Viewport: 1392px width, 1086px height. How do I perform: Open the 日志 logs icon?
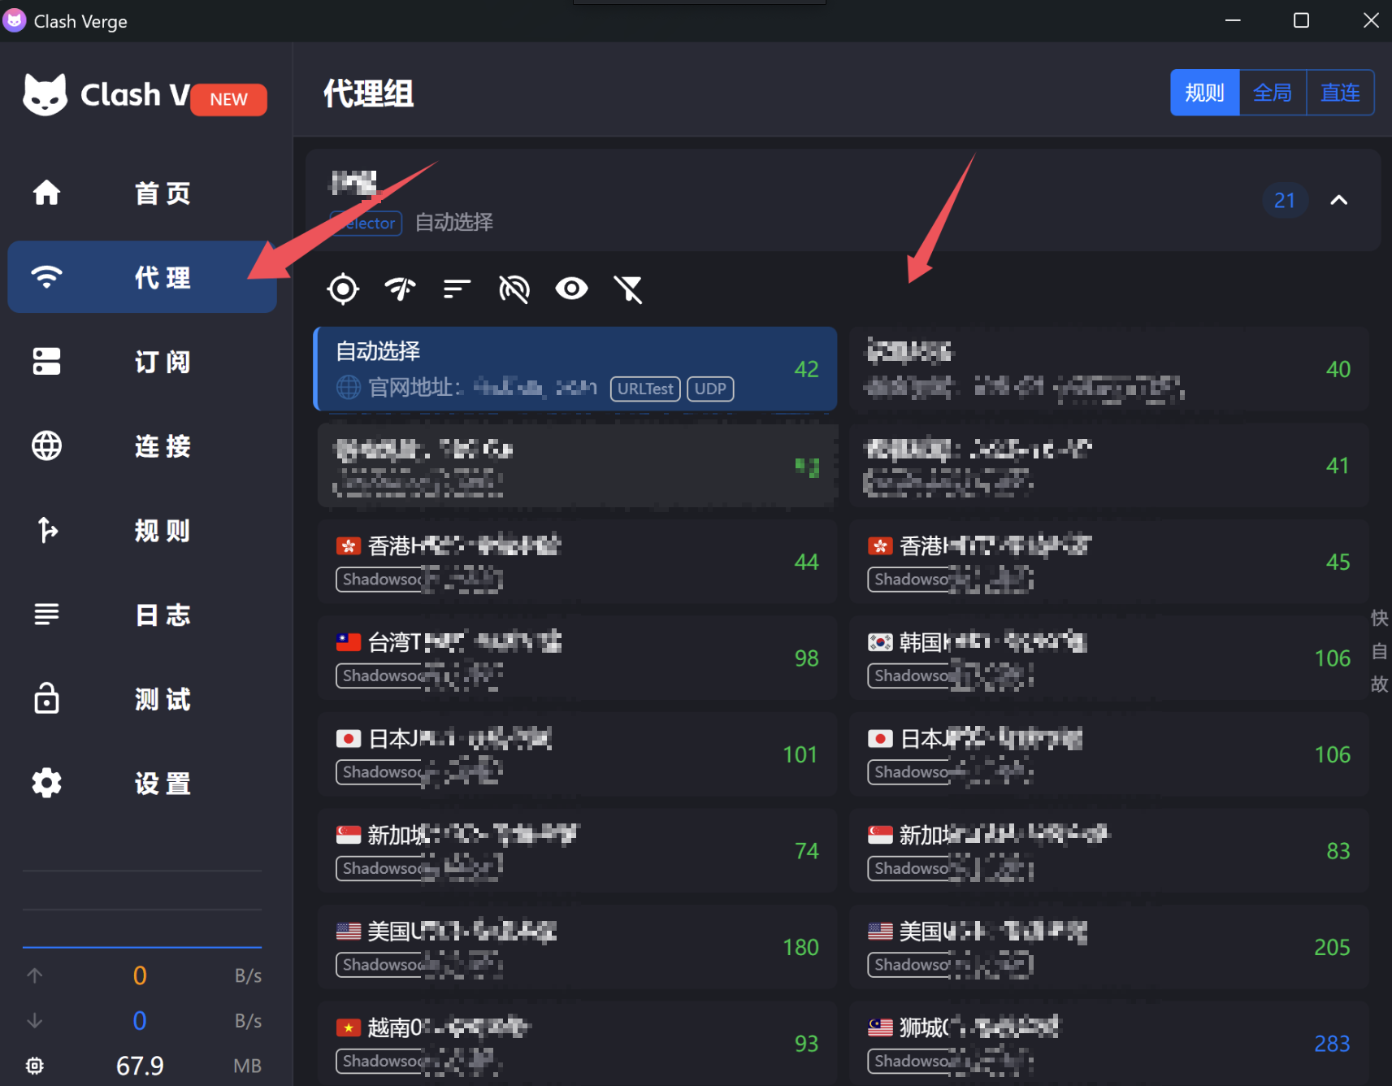46,615
